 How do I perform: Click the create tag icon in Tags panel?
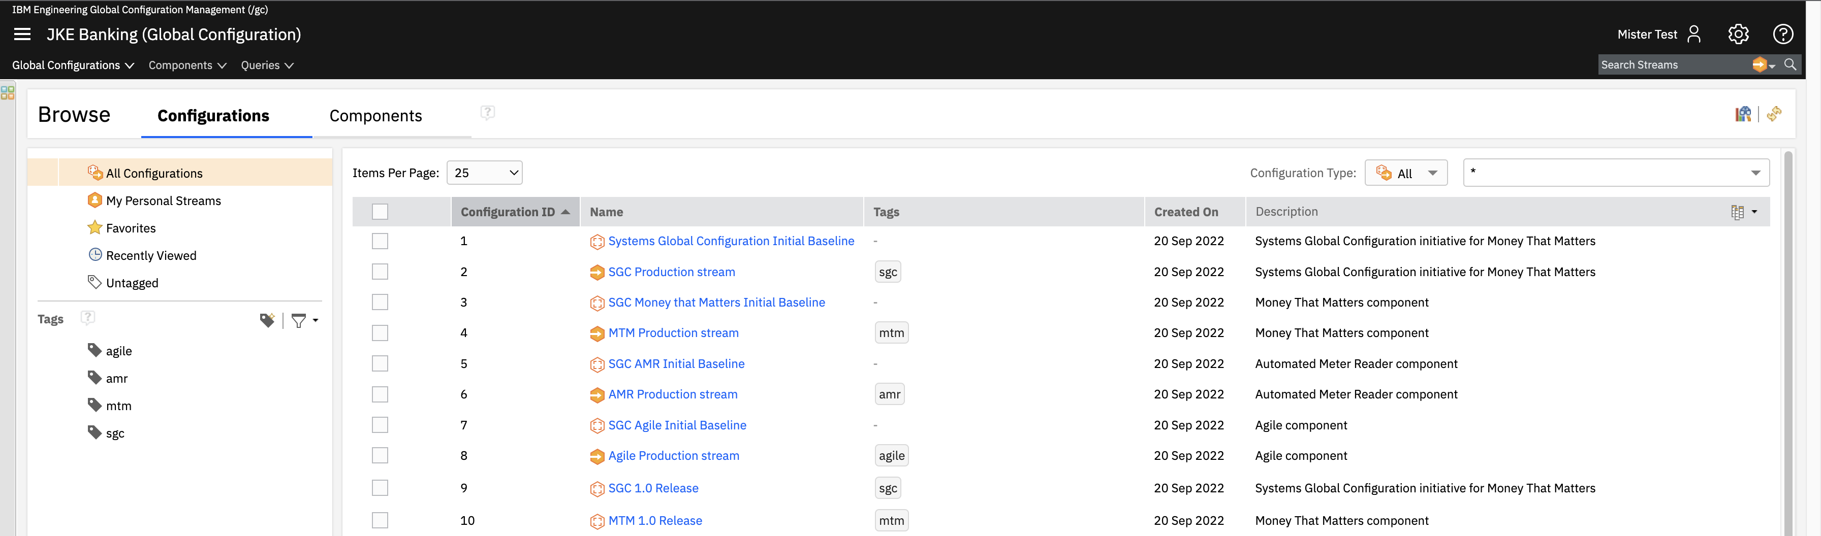pyautogui.click(x=267, y=321)
